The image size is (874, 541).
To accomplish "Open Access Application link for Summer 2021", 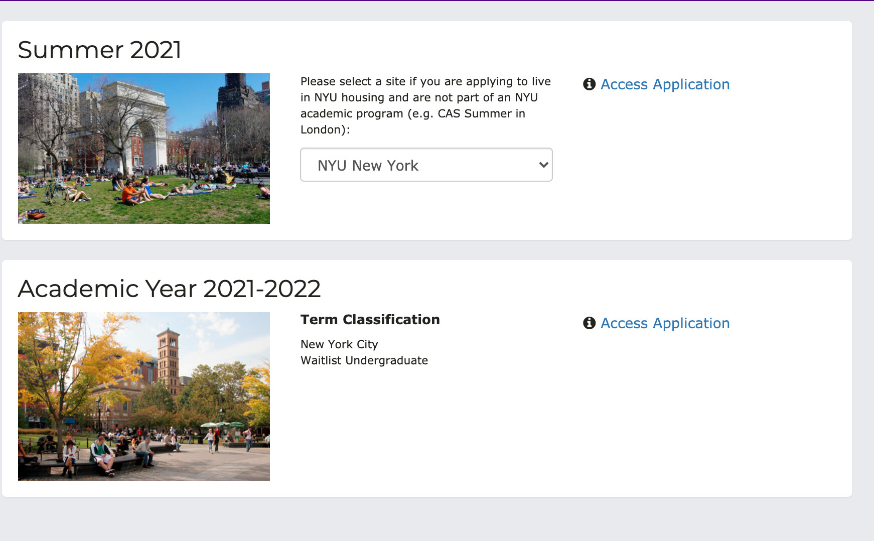I will [x=665, y=84].
